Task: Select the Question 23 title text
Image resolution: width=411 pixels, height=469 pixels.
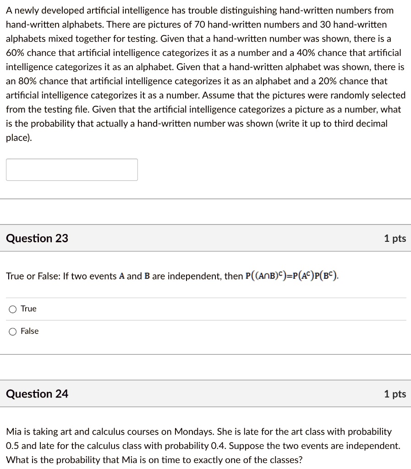Action: [x=37, y=238]
